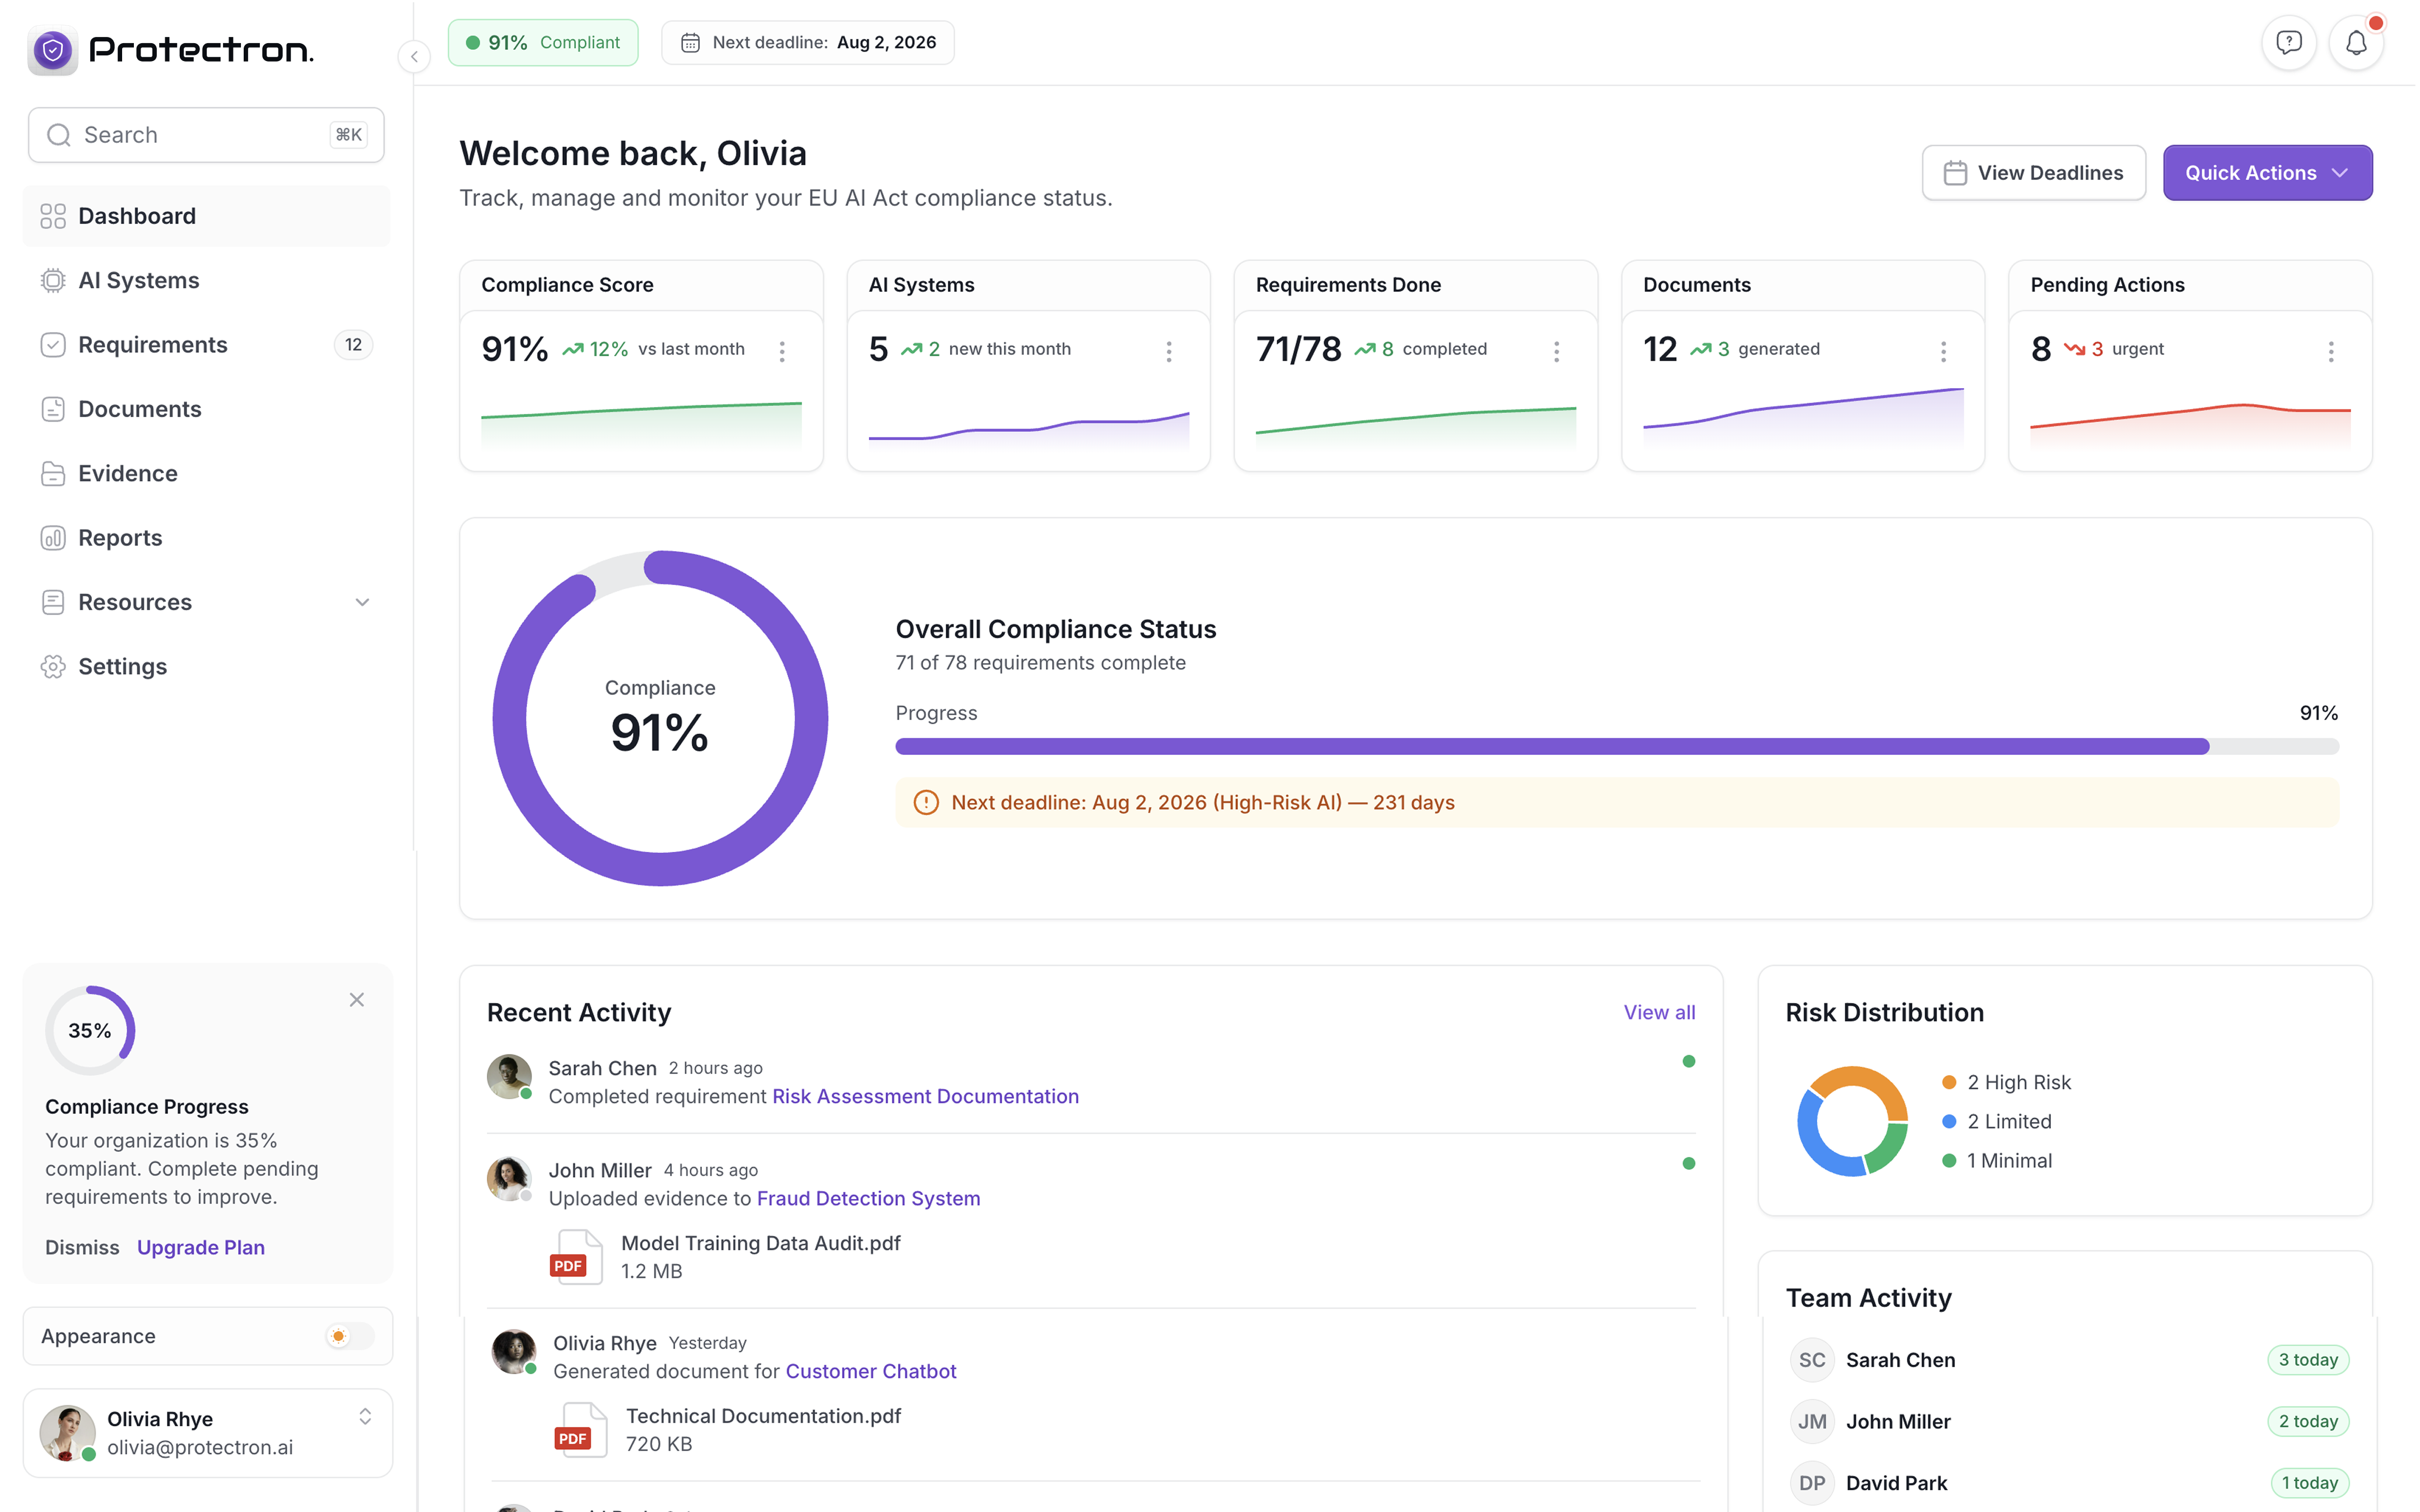
Task: Click the View Deadlines button
Action: pos(2033,172)
